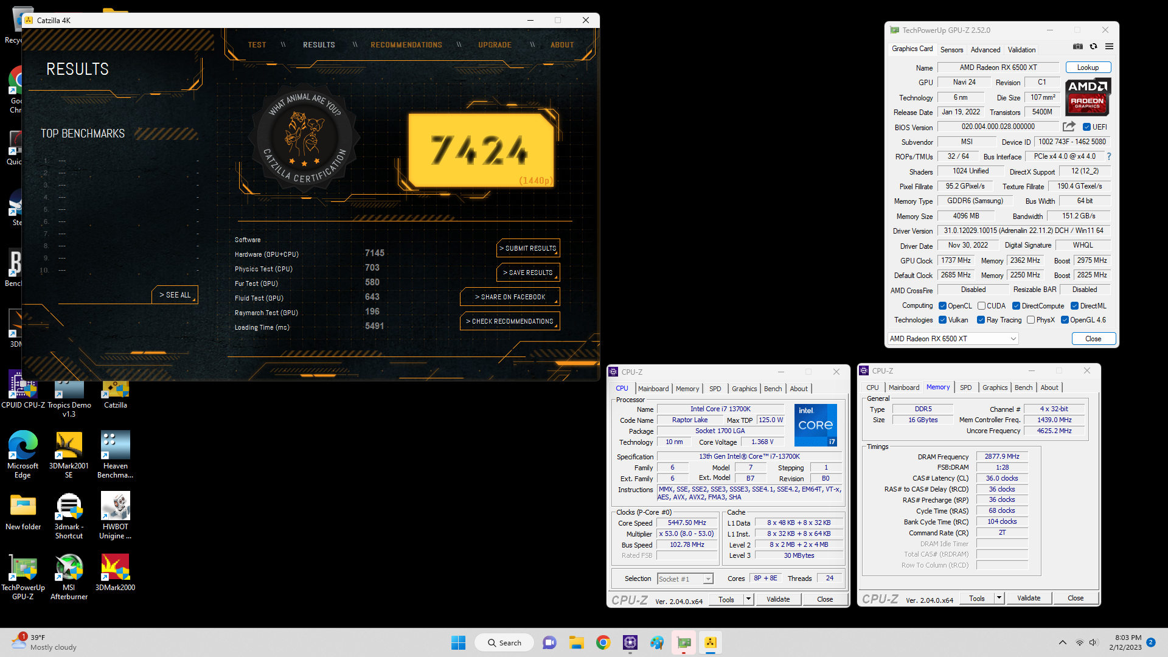Viewport: 1168px width, 657px height.
Task: Click Validate in CPU-Z Memory window
Action: [x=1029, y=598]
